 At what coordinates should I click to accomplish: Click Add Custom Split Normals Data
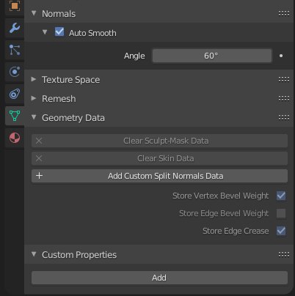tap(159, 176)
